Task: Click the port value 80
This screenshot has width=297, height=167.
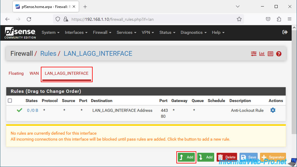Action: click(x=163, y=117)
